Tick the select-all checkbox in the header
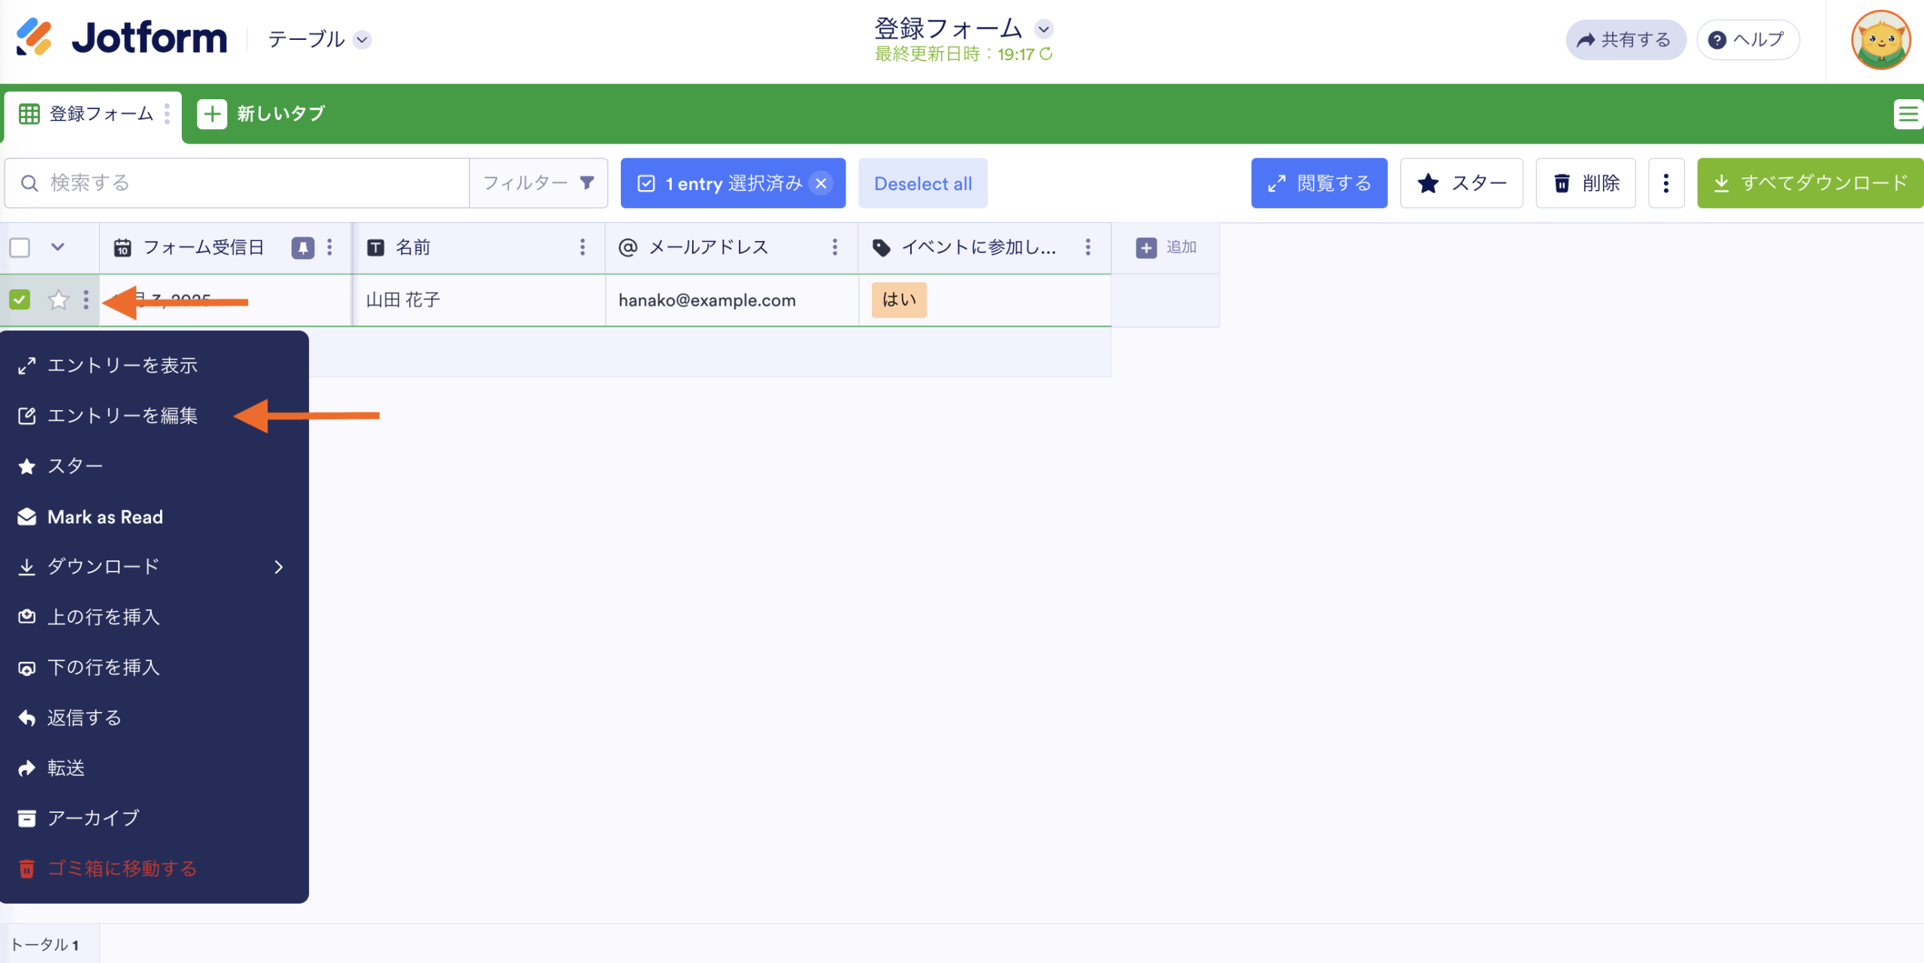 click(x=20, y=247)
